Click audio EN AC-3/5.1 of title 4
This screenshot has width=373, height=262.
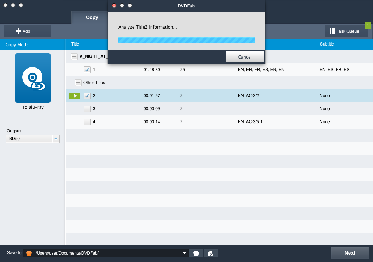250,122
